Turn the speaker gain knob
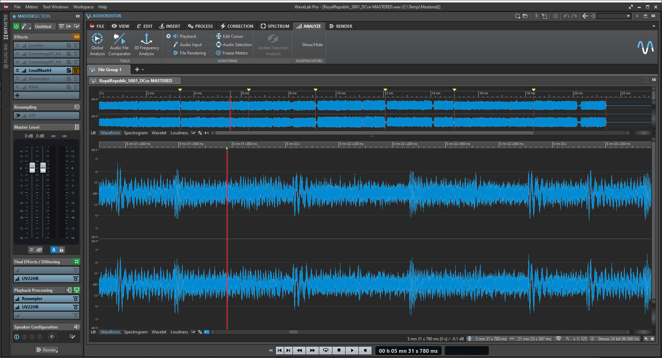The width and height of the screenshot is (662, 358). pyautogui.click(x=53, y=337)
